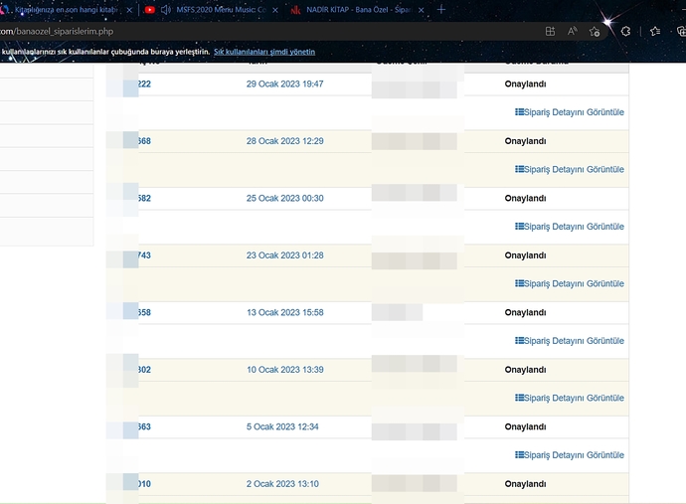Open order number ending 82
The width and height of the screenshot is (686, 504).
144,198
